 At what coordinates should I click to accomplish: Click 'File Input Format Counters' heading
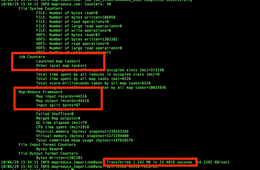[x=47, y=145]
